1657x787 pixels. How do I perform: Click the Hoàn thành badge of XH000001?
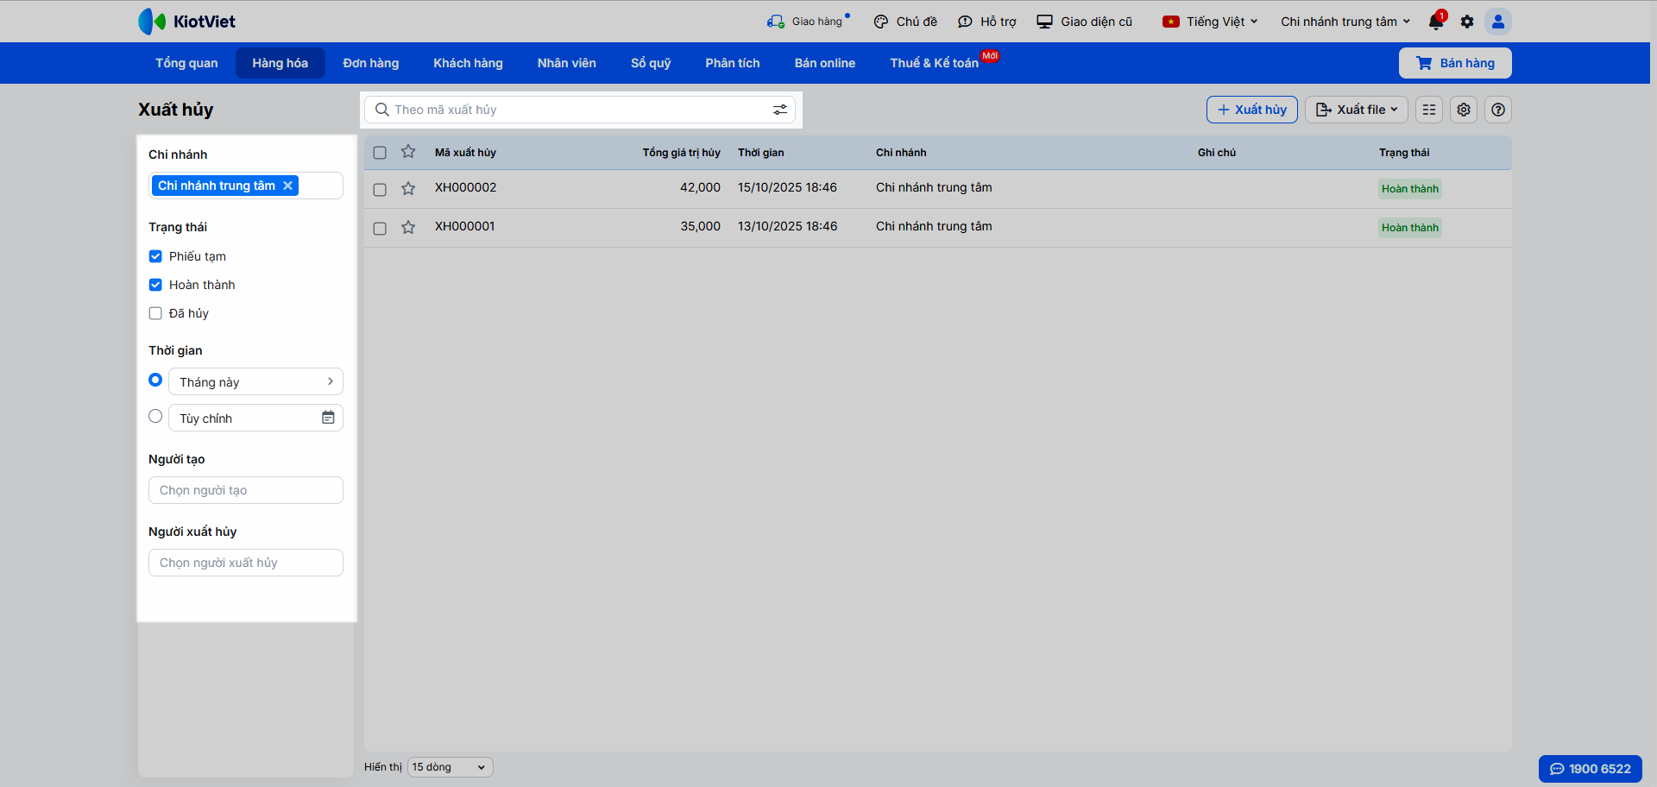pyautogui.click(x=1410, y=228)
